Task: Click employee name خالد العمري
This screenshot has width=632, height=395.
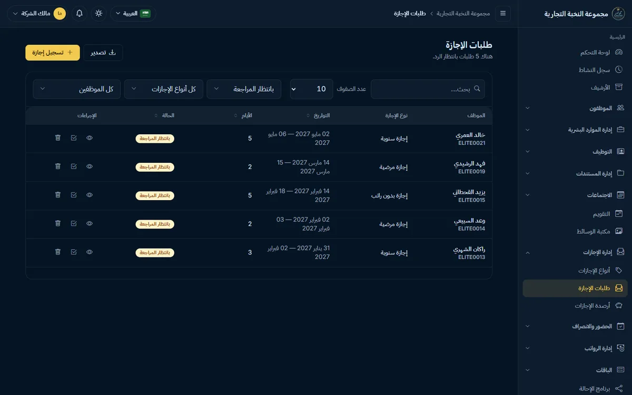Action: pos(470,134)
